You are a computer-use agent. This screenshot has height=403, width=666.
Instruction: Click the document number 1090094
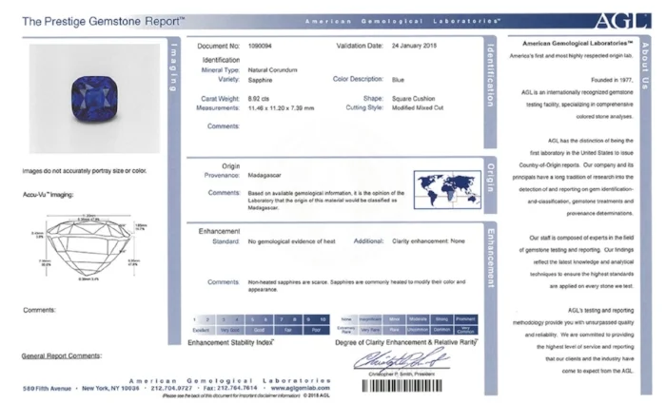(x=260, y=46)
